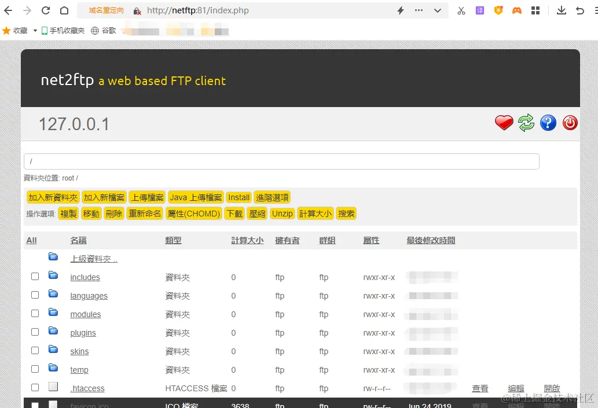
Task: Click the orange shield extension icon
Action: (x=498, y=10)
